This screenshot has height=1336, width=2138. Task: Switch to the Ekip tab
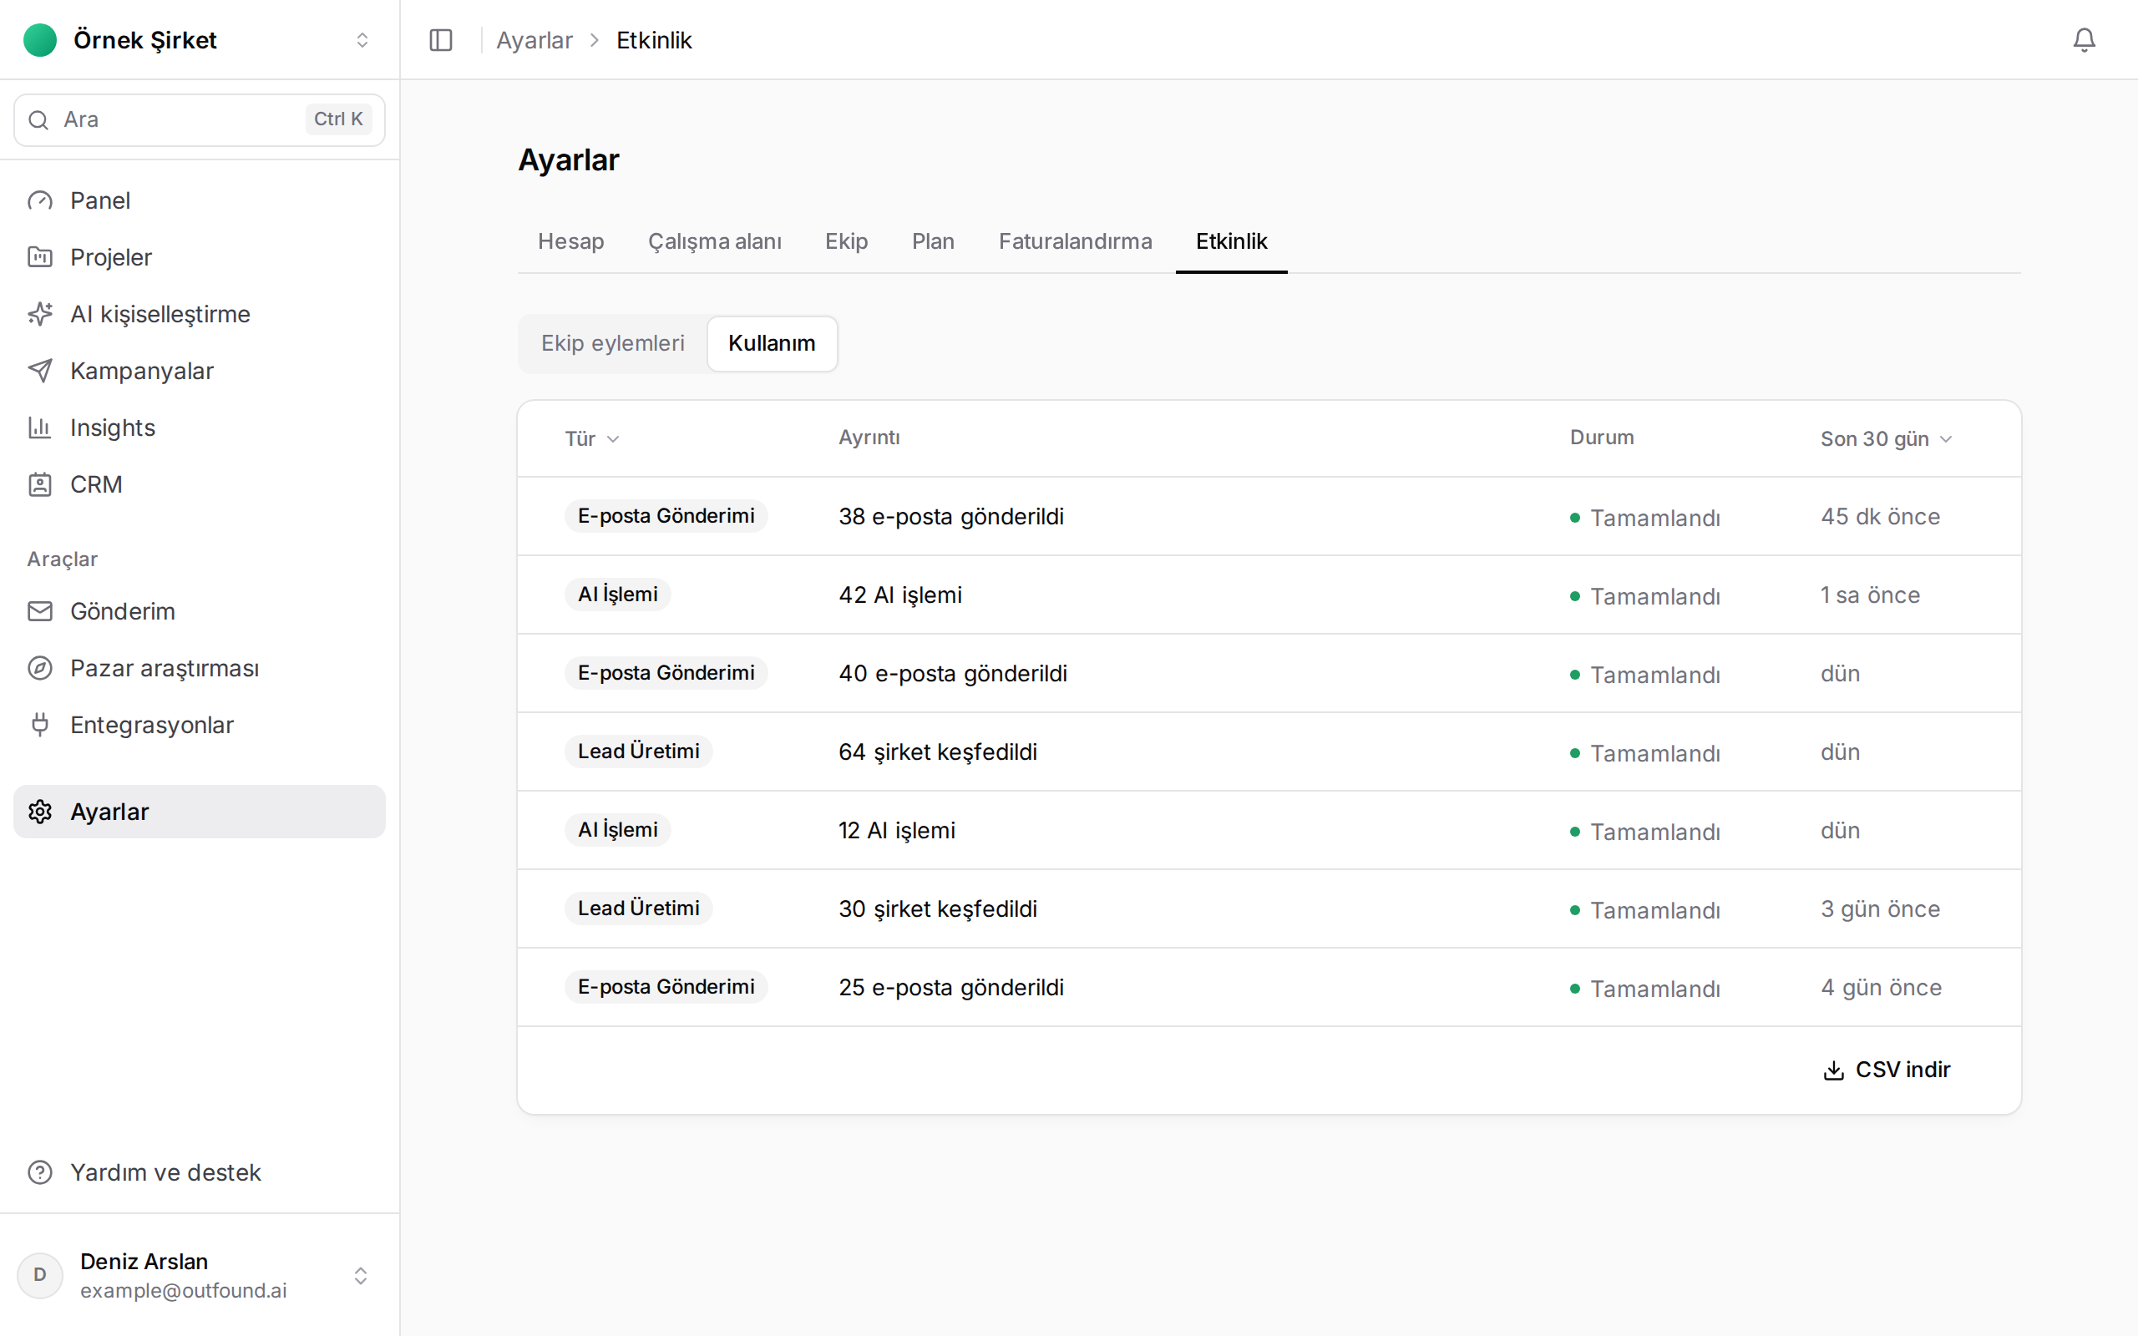pyautogui.click(x=845, y=241)
